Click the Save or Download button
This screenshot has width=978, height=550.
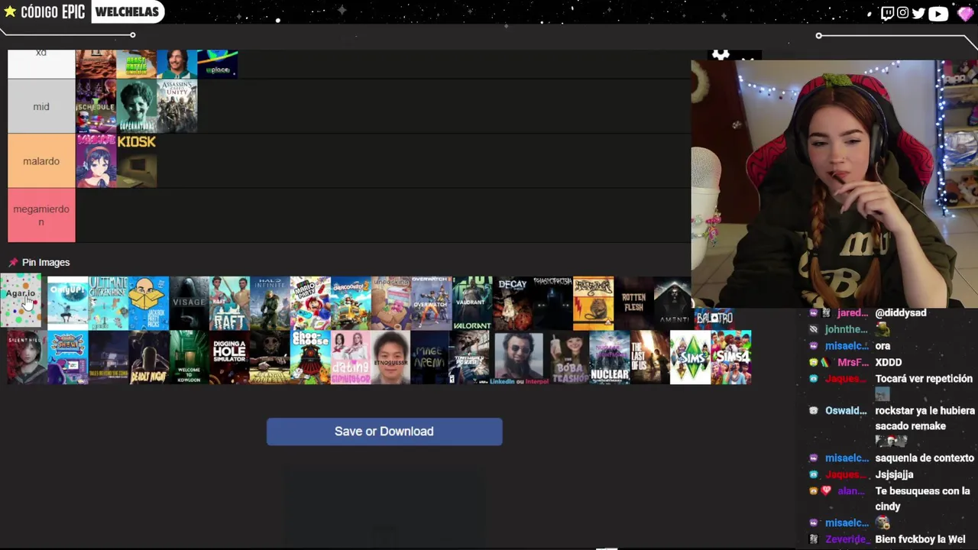pos(384,432)
